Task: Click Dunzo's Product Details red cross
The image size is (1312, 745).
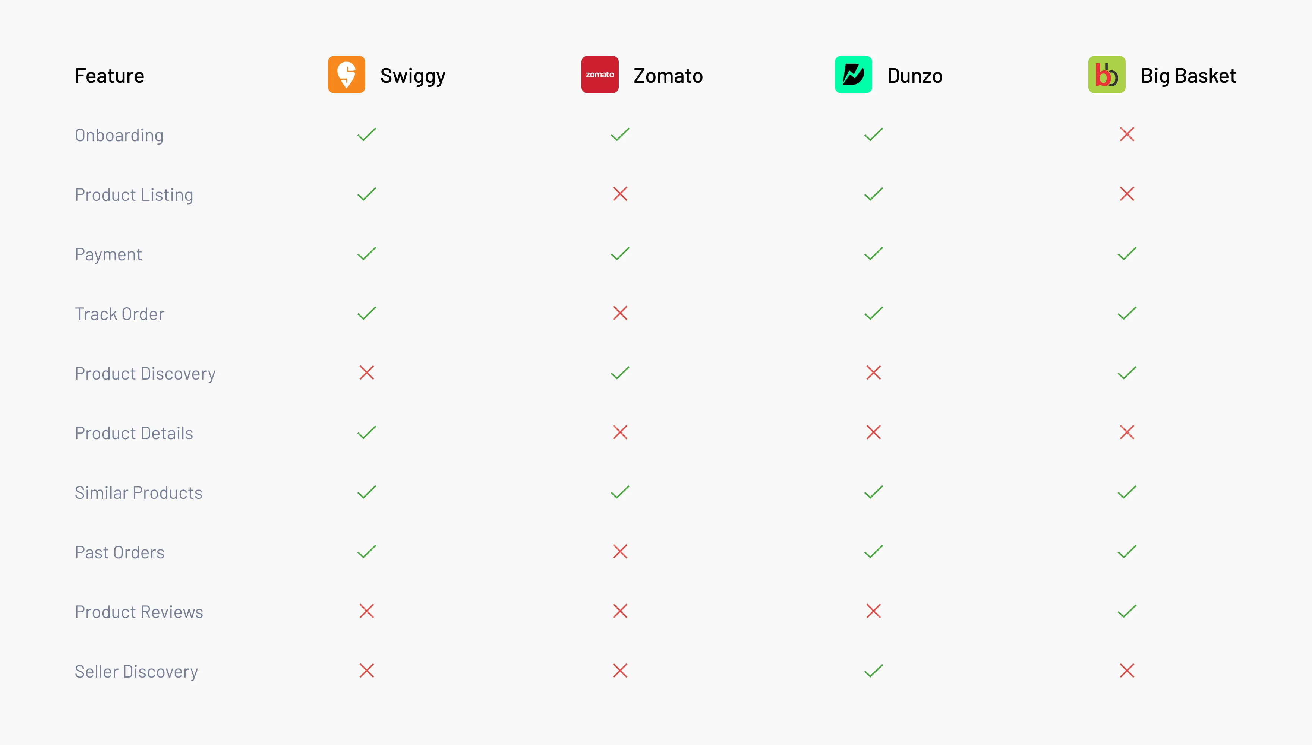Action: click(x=873, y=432)
